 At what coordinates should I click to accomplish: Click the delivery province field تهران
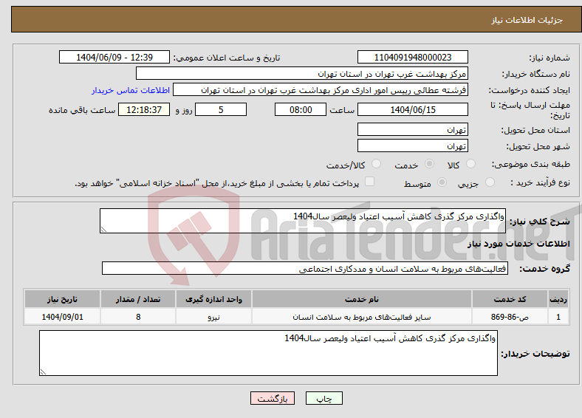(x=413, y=129)
